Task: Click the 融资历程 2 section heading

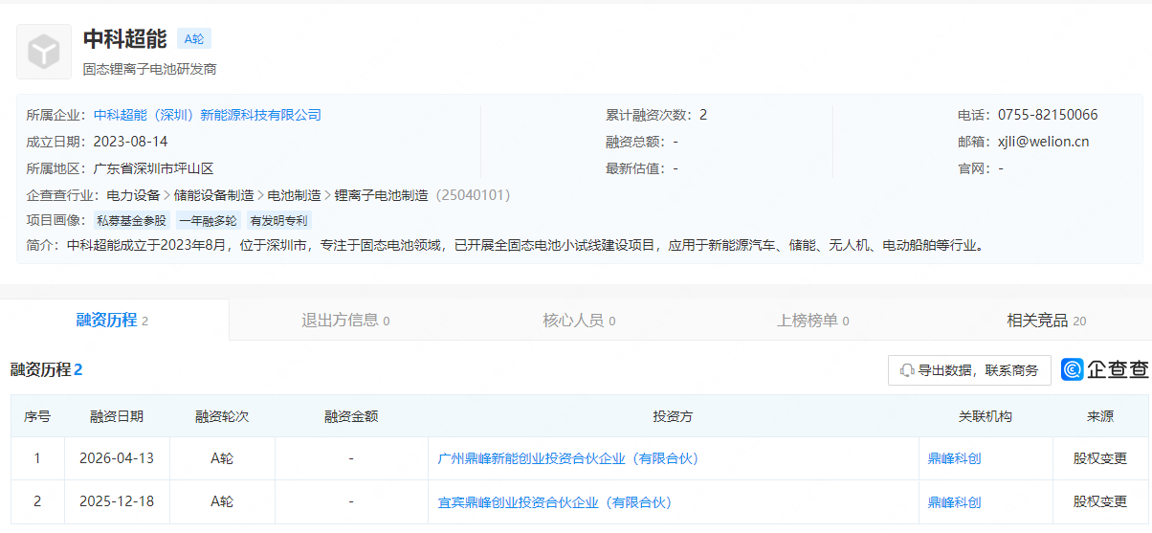Action: click(47, 370)
